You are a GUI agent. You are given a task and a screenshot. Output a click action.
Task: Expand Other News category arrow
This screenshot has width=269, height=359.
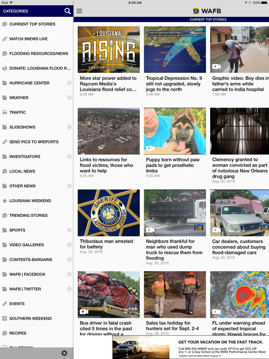tap(69, 186)
